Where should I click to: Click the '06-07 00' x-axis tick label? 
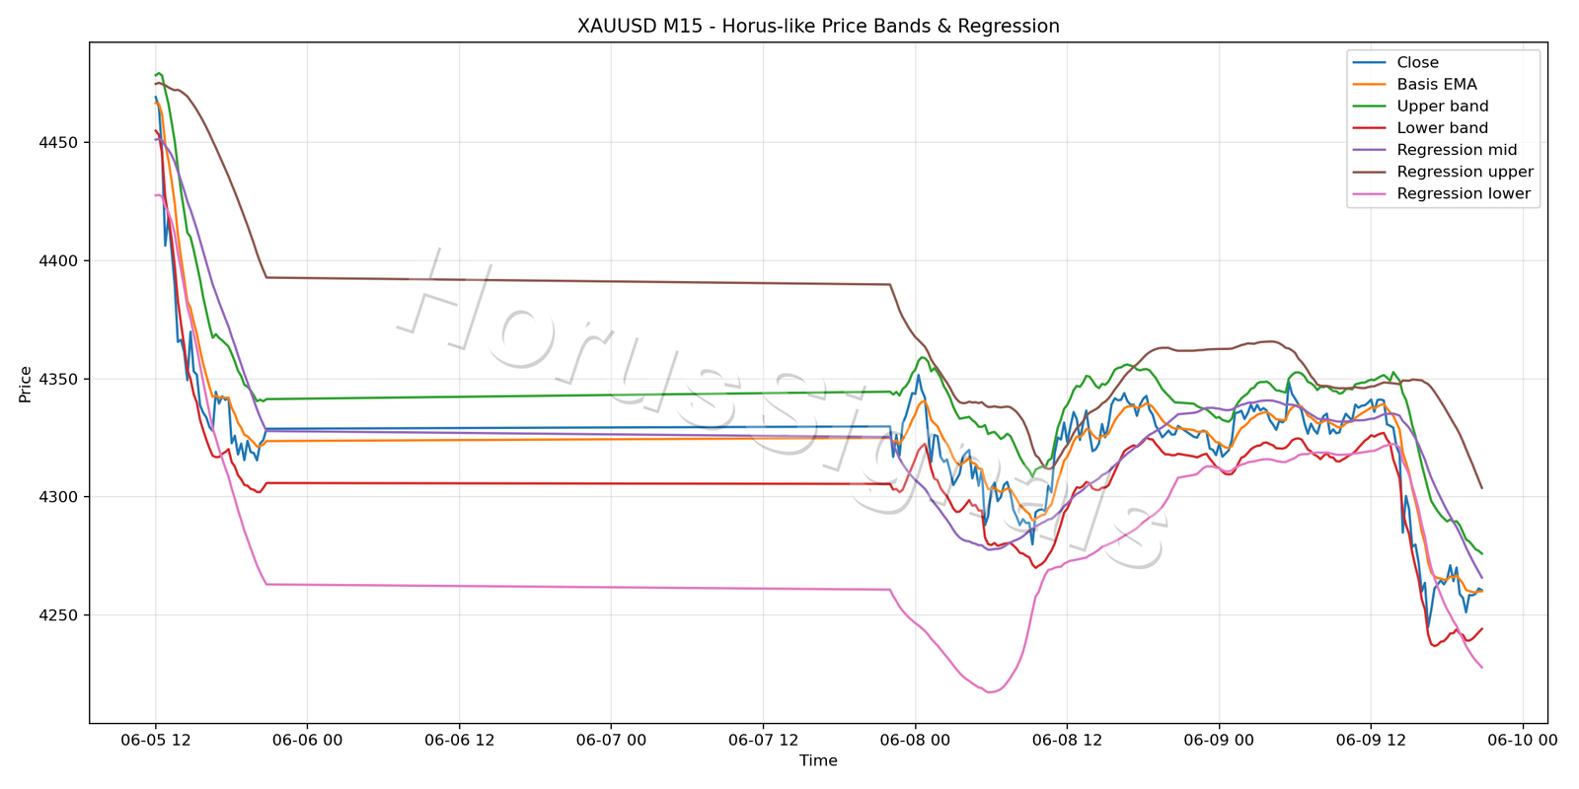point(611,740)
